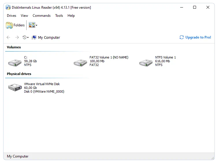
Task: Click the Upgrade to Pro! link
Action: [198, 37]
